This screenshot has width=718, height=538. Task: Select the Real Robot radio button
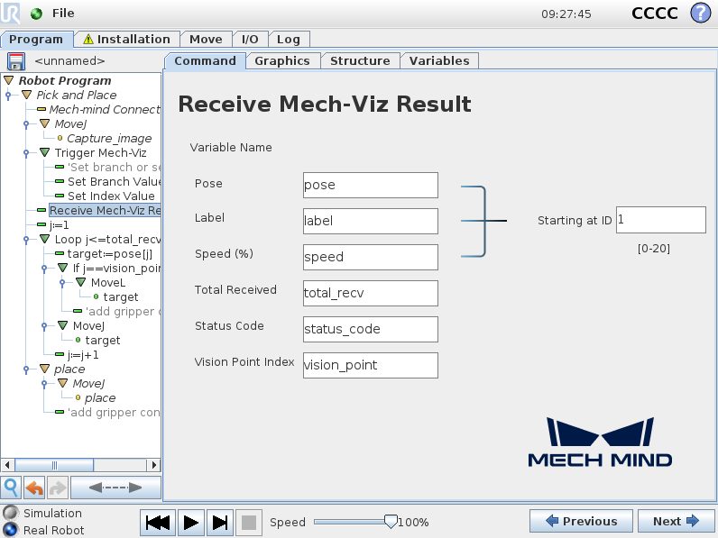tap(11, 530)
